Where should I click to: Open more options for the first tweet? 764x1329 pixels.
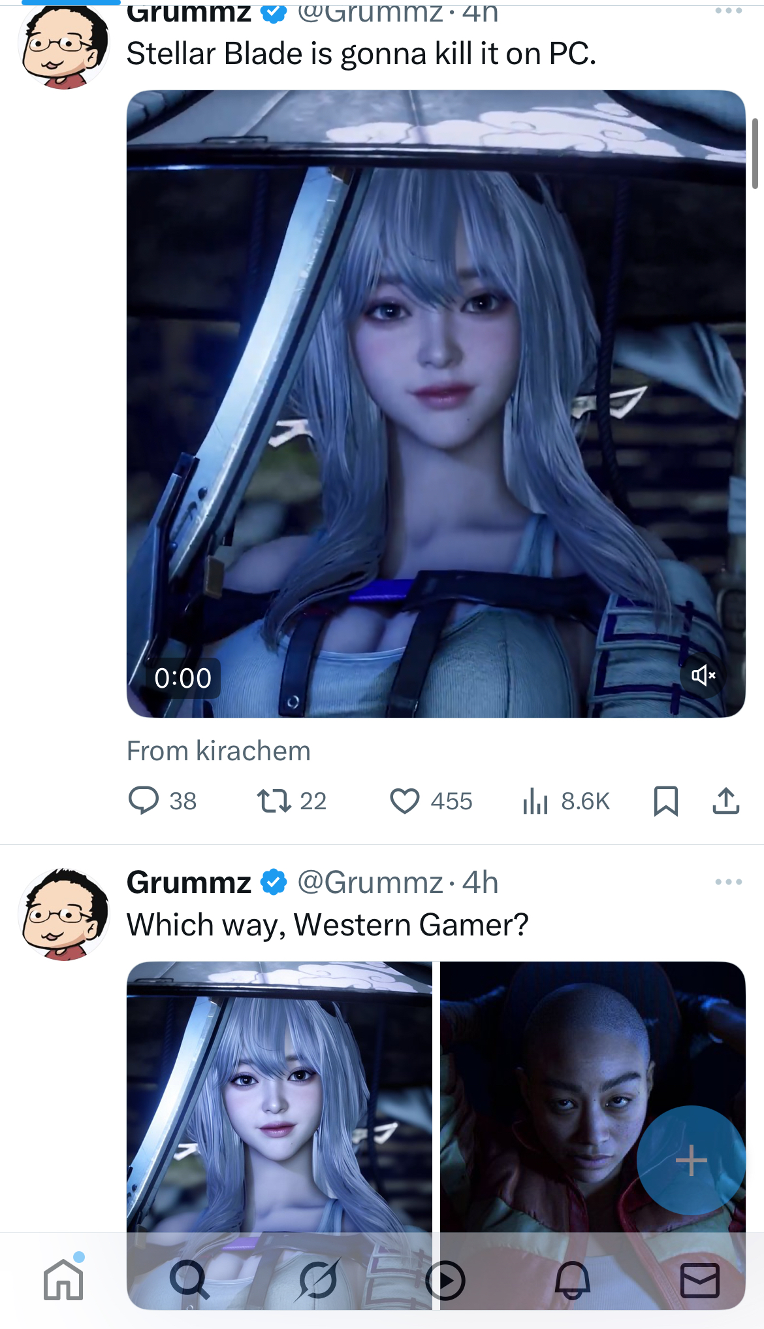click(729, 10)
